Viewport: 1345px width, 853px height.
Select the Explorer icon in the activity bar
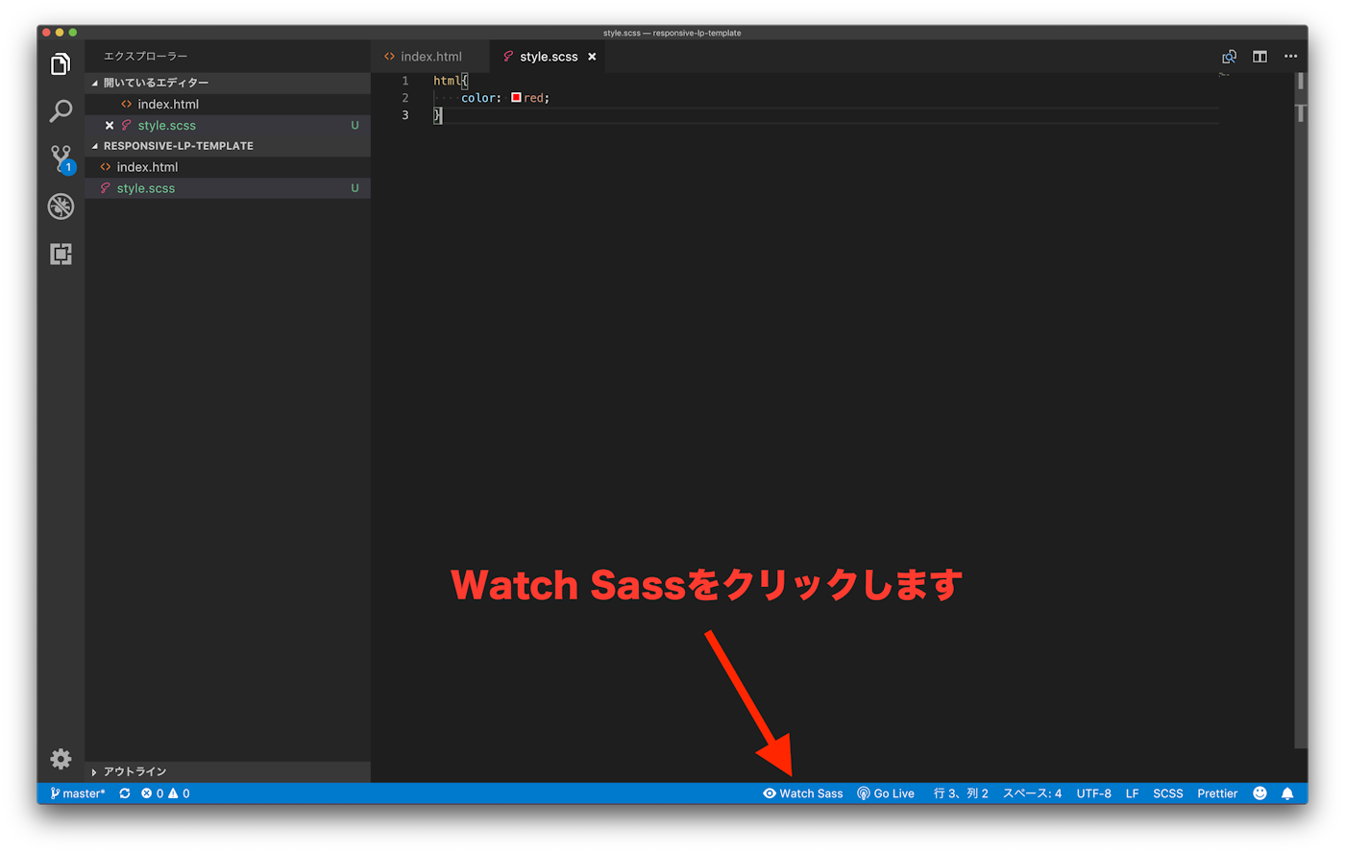pyautogui.click(x=61, y=62)
